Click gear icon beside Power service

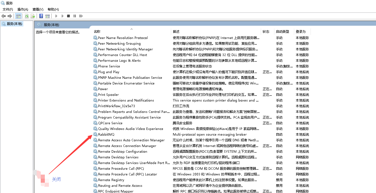[x=95, y=89]
